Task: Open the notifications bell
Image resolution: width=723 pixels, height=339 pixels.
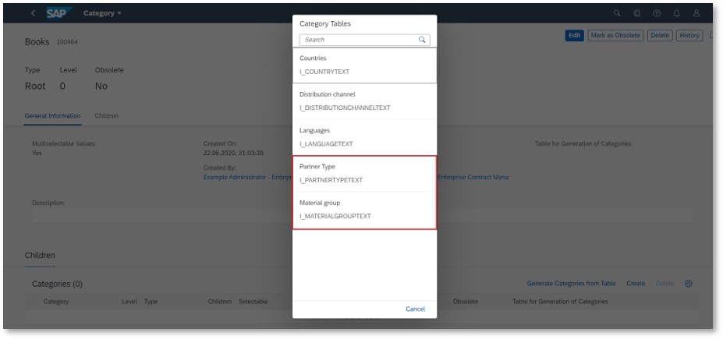Action: click(x=676, y=13)
